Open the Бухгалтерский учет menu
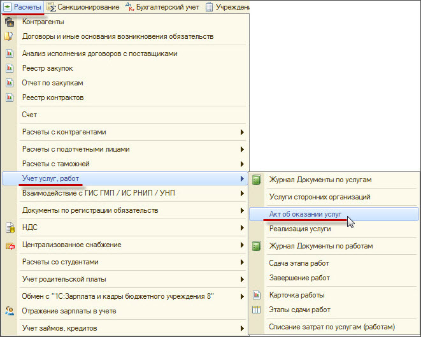Screen dimensions: 421x337 (162, 7)
